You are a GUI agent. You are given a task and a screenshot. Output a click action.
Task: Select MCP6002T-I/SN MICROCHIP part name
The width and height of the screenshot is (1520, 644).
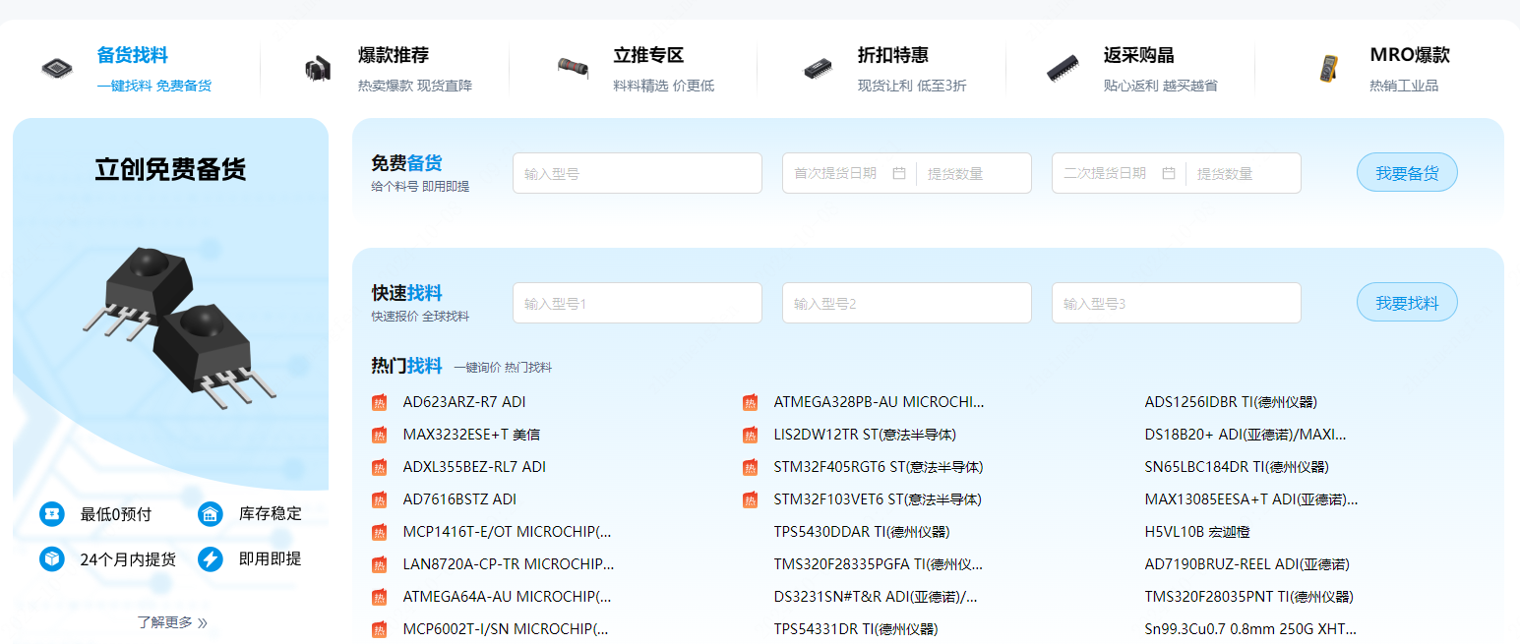(x=506, y=629)
